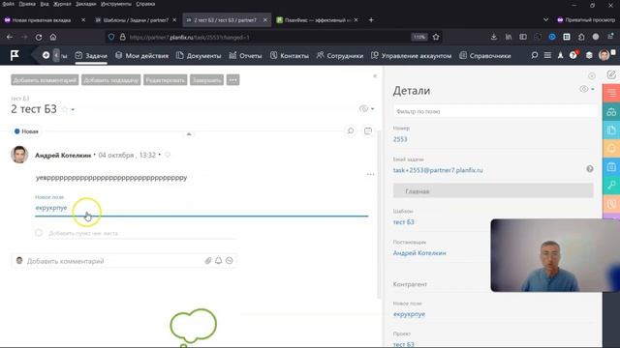Select the orange bell panel icon
This screenshot has height=348, width=620.
coord(611,148)
